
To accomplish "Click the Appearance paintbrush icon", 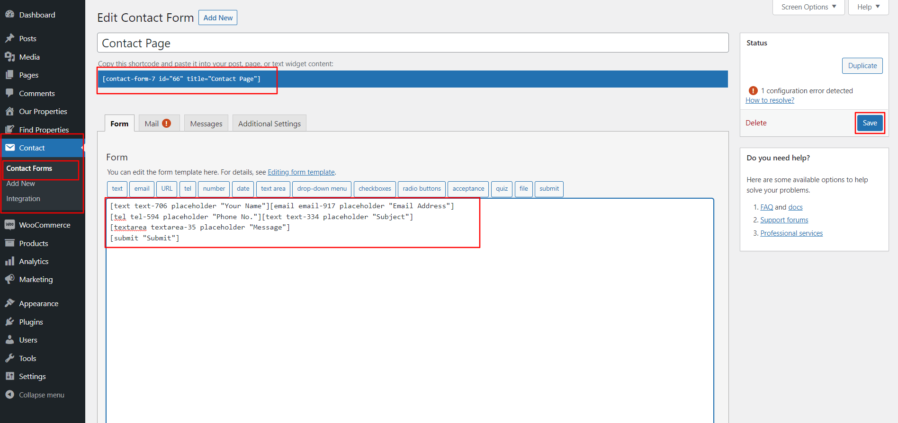I will tap(9, 303).
